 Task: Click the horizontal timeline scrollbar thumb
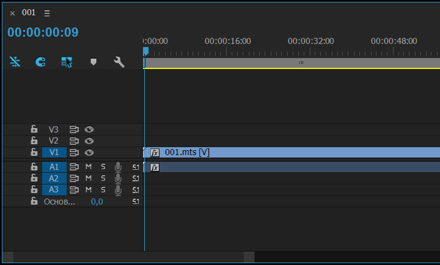pos(128,257)
